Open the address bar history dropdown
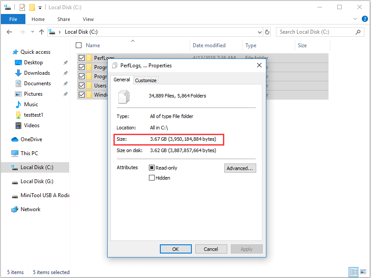The height and width of the screenshot is (278, 371). tap(260, 32)
